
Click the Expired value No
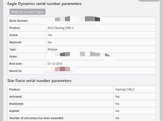[117, 111]
